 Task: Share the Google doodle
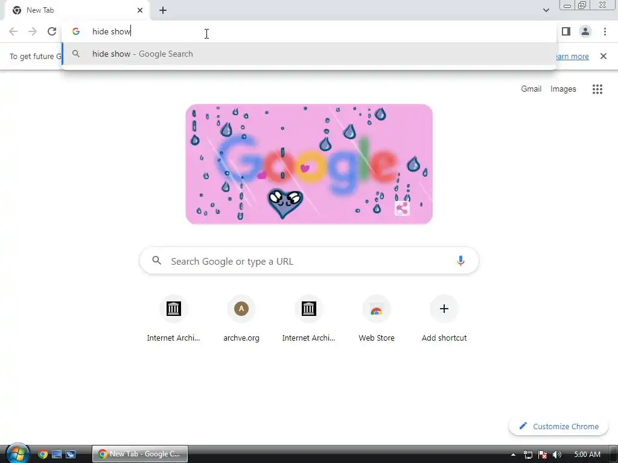pos(402,208)
